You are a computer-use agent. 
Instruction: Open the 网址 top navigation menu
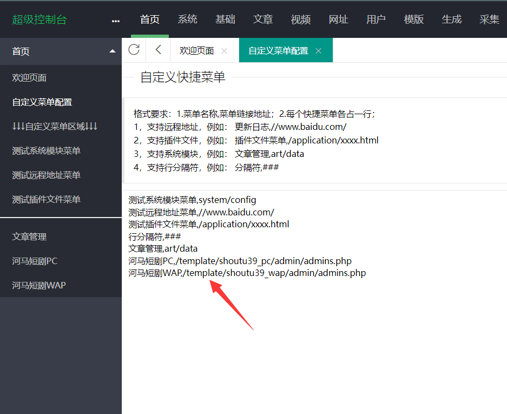click(338, 19)
